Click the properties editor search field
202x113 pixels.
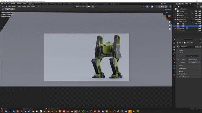coord(187,40)
